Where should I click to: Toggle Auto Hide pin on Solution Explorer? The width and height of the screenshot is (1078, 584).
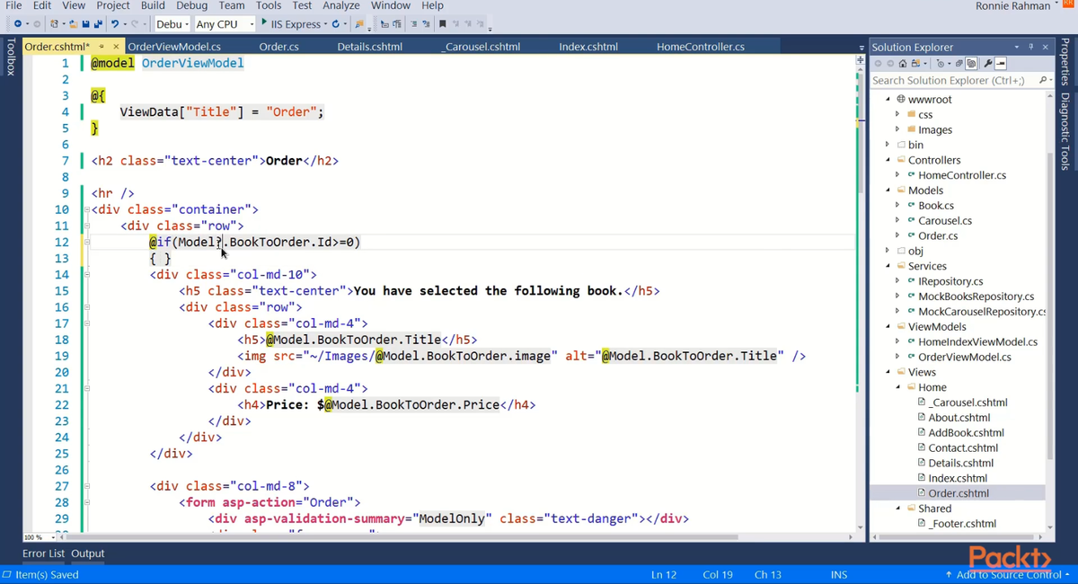click(1031, 47)
